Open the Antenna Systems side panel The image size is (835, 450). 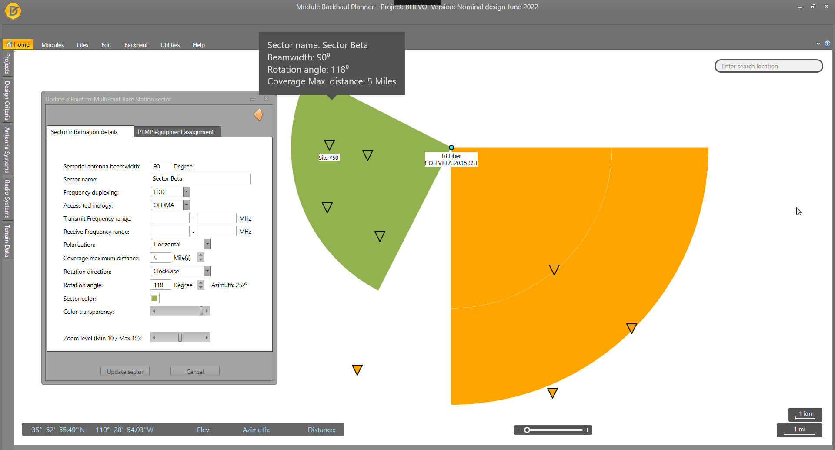click(7, 150)
